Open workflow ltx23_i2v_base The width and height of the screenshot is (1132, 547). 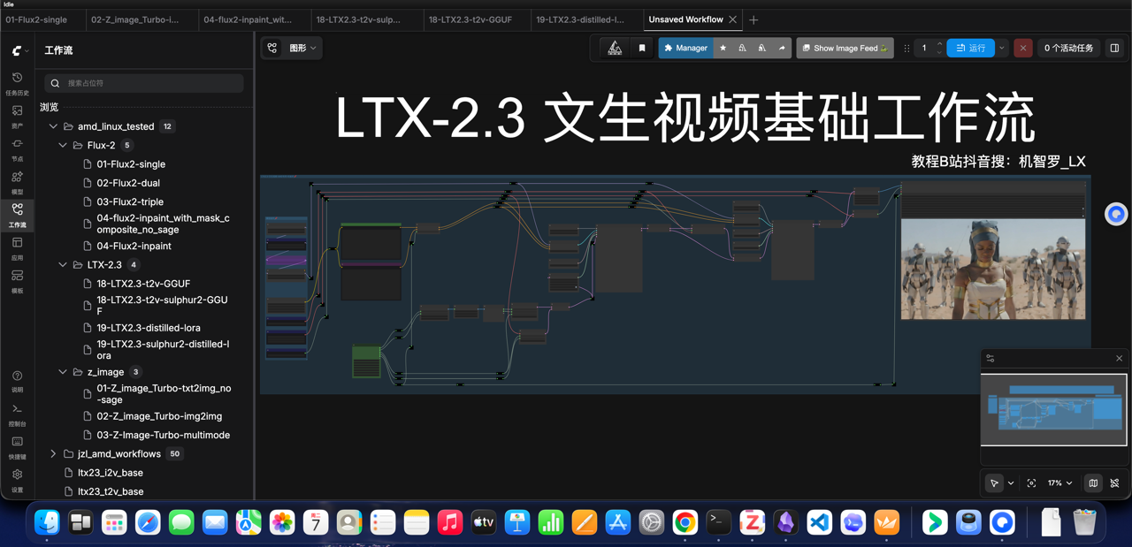(x=110, y=473)
